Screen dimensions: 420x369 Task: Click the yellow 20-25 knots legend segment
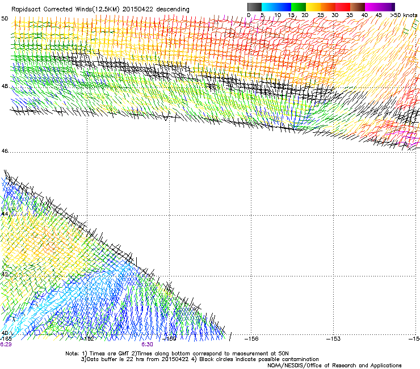click(x=313, y=7)
